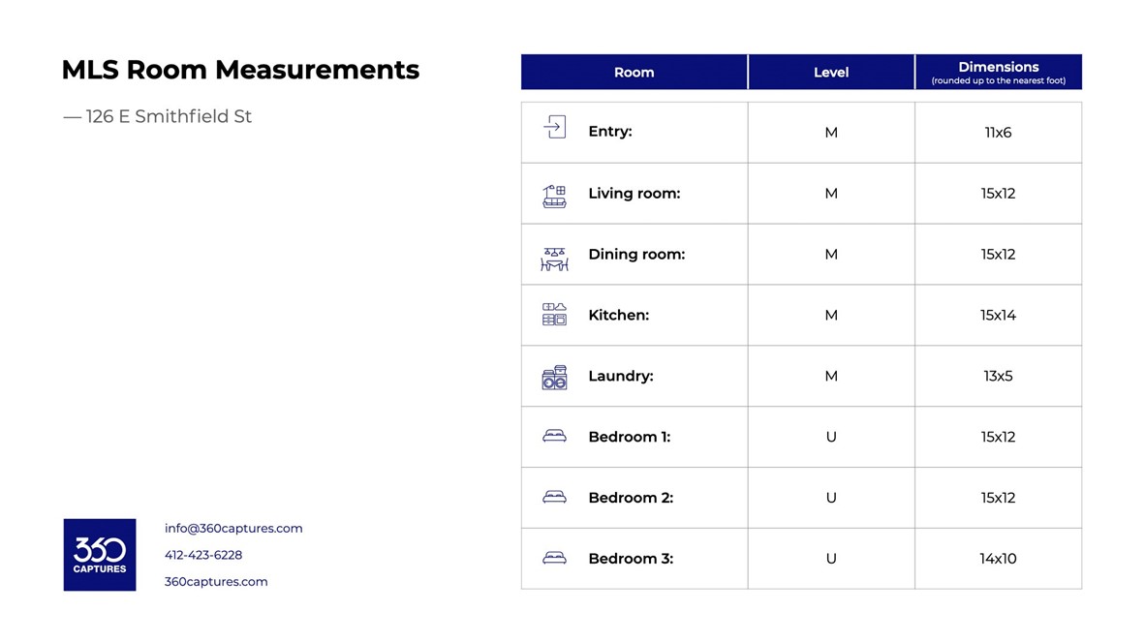The image size is (1145, 643).
Task: Click the 14x10 Bedroom 3 dimensions cell
Action: tap(998, 559)
